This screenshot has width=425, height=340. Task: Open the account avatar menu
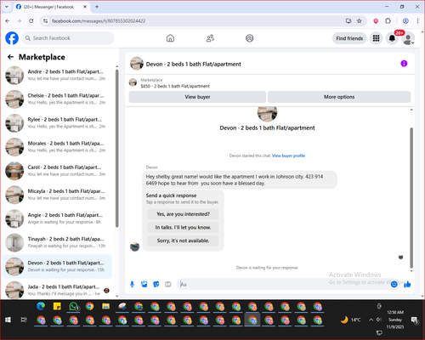click(x=408, y=39)
